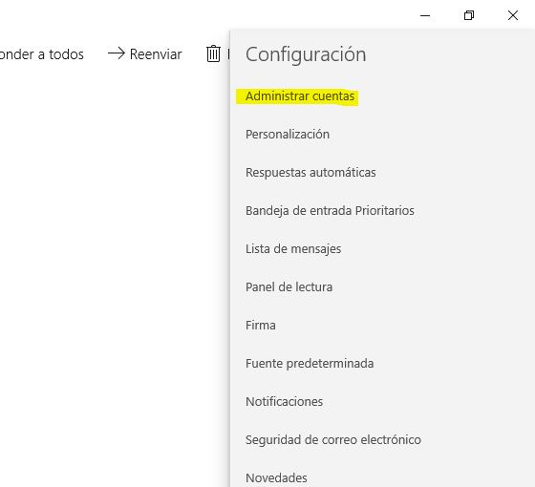This screenshot has width=535, height=487.
Task: Open Fuente predeterminada
Action: (310, 364)
